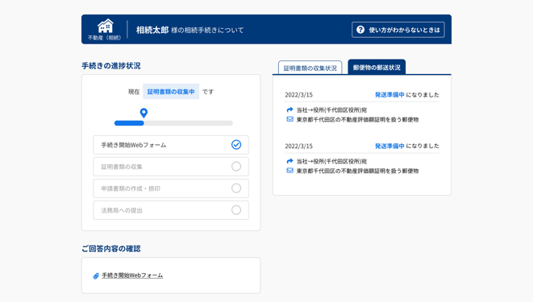Viewport: 533px width, 302px height.
Task: Click the ご回答内容の確認 heading
Action: 110,248
